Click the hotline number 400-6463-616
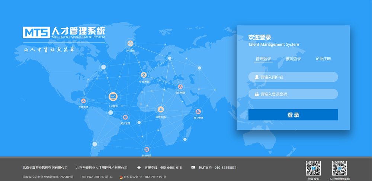This screenshot has height=181, width=372. (x=171, y=168)
